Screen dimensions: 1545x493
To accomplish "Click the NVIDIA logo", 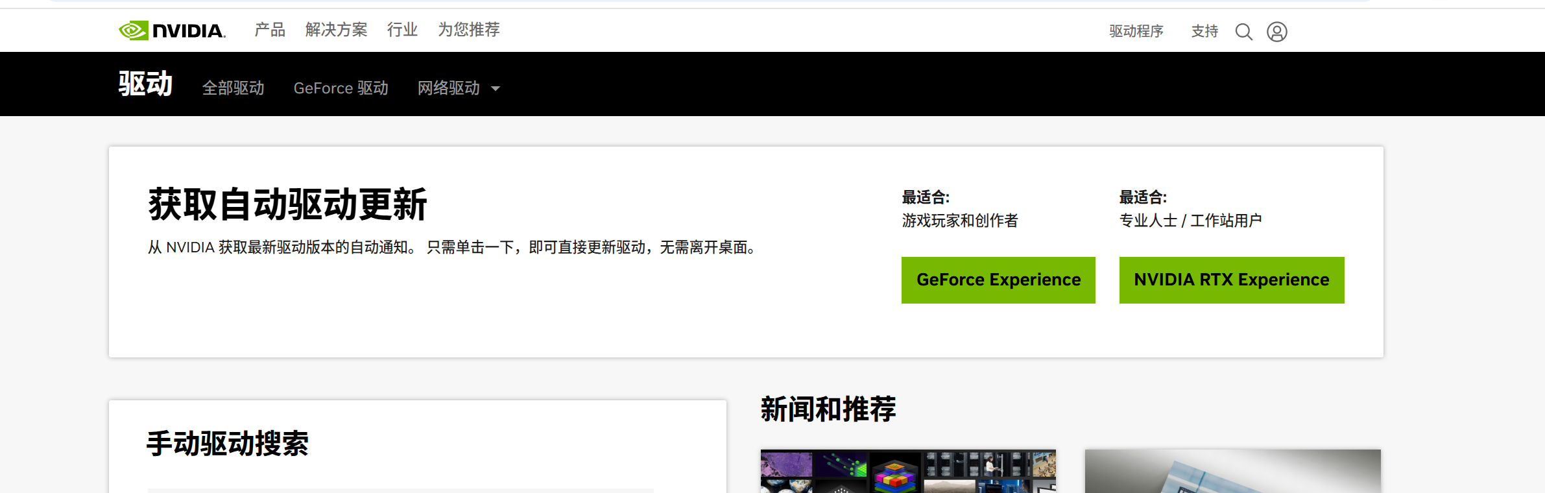I will [173, 30].
